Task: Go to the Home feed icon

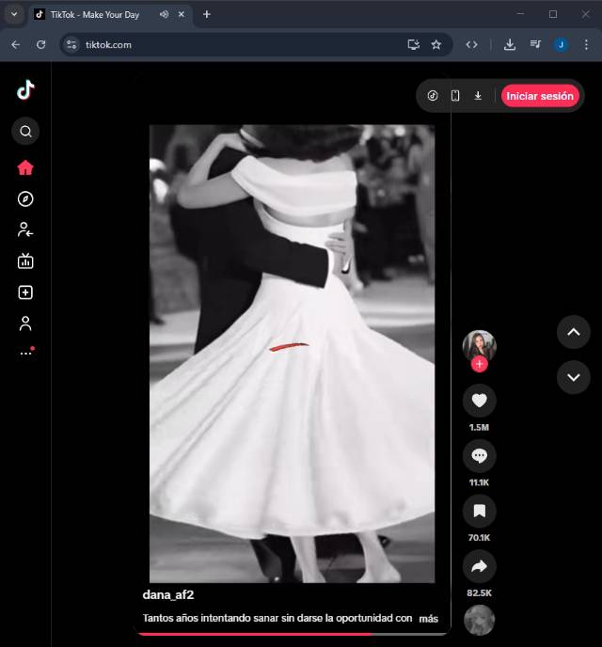Action: [x=25, y=167]
